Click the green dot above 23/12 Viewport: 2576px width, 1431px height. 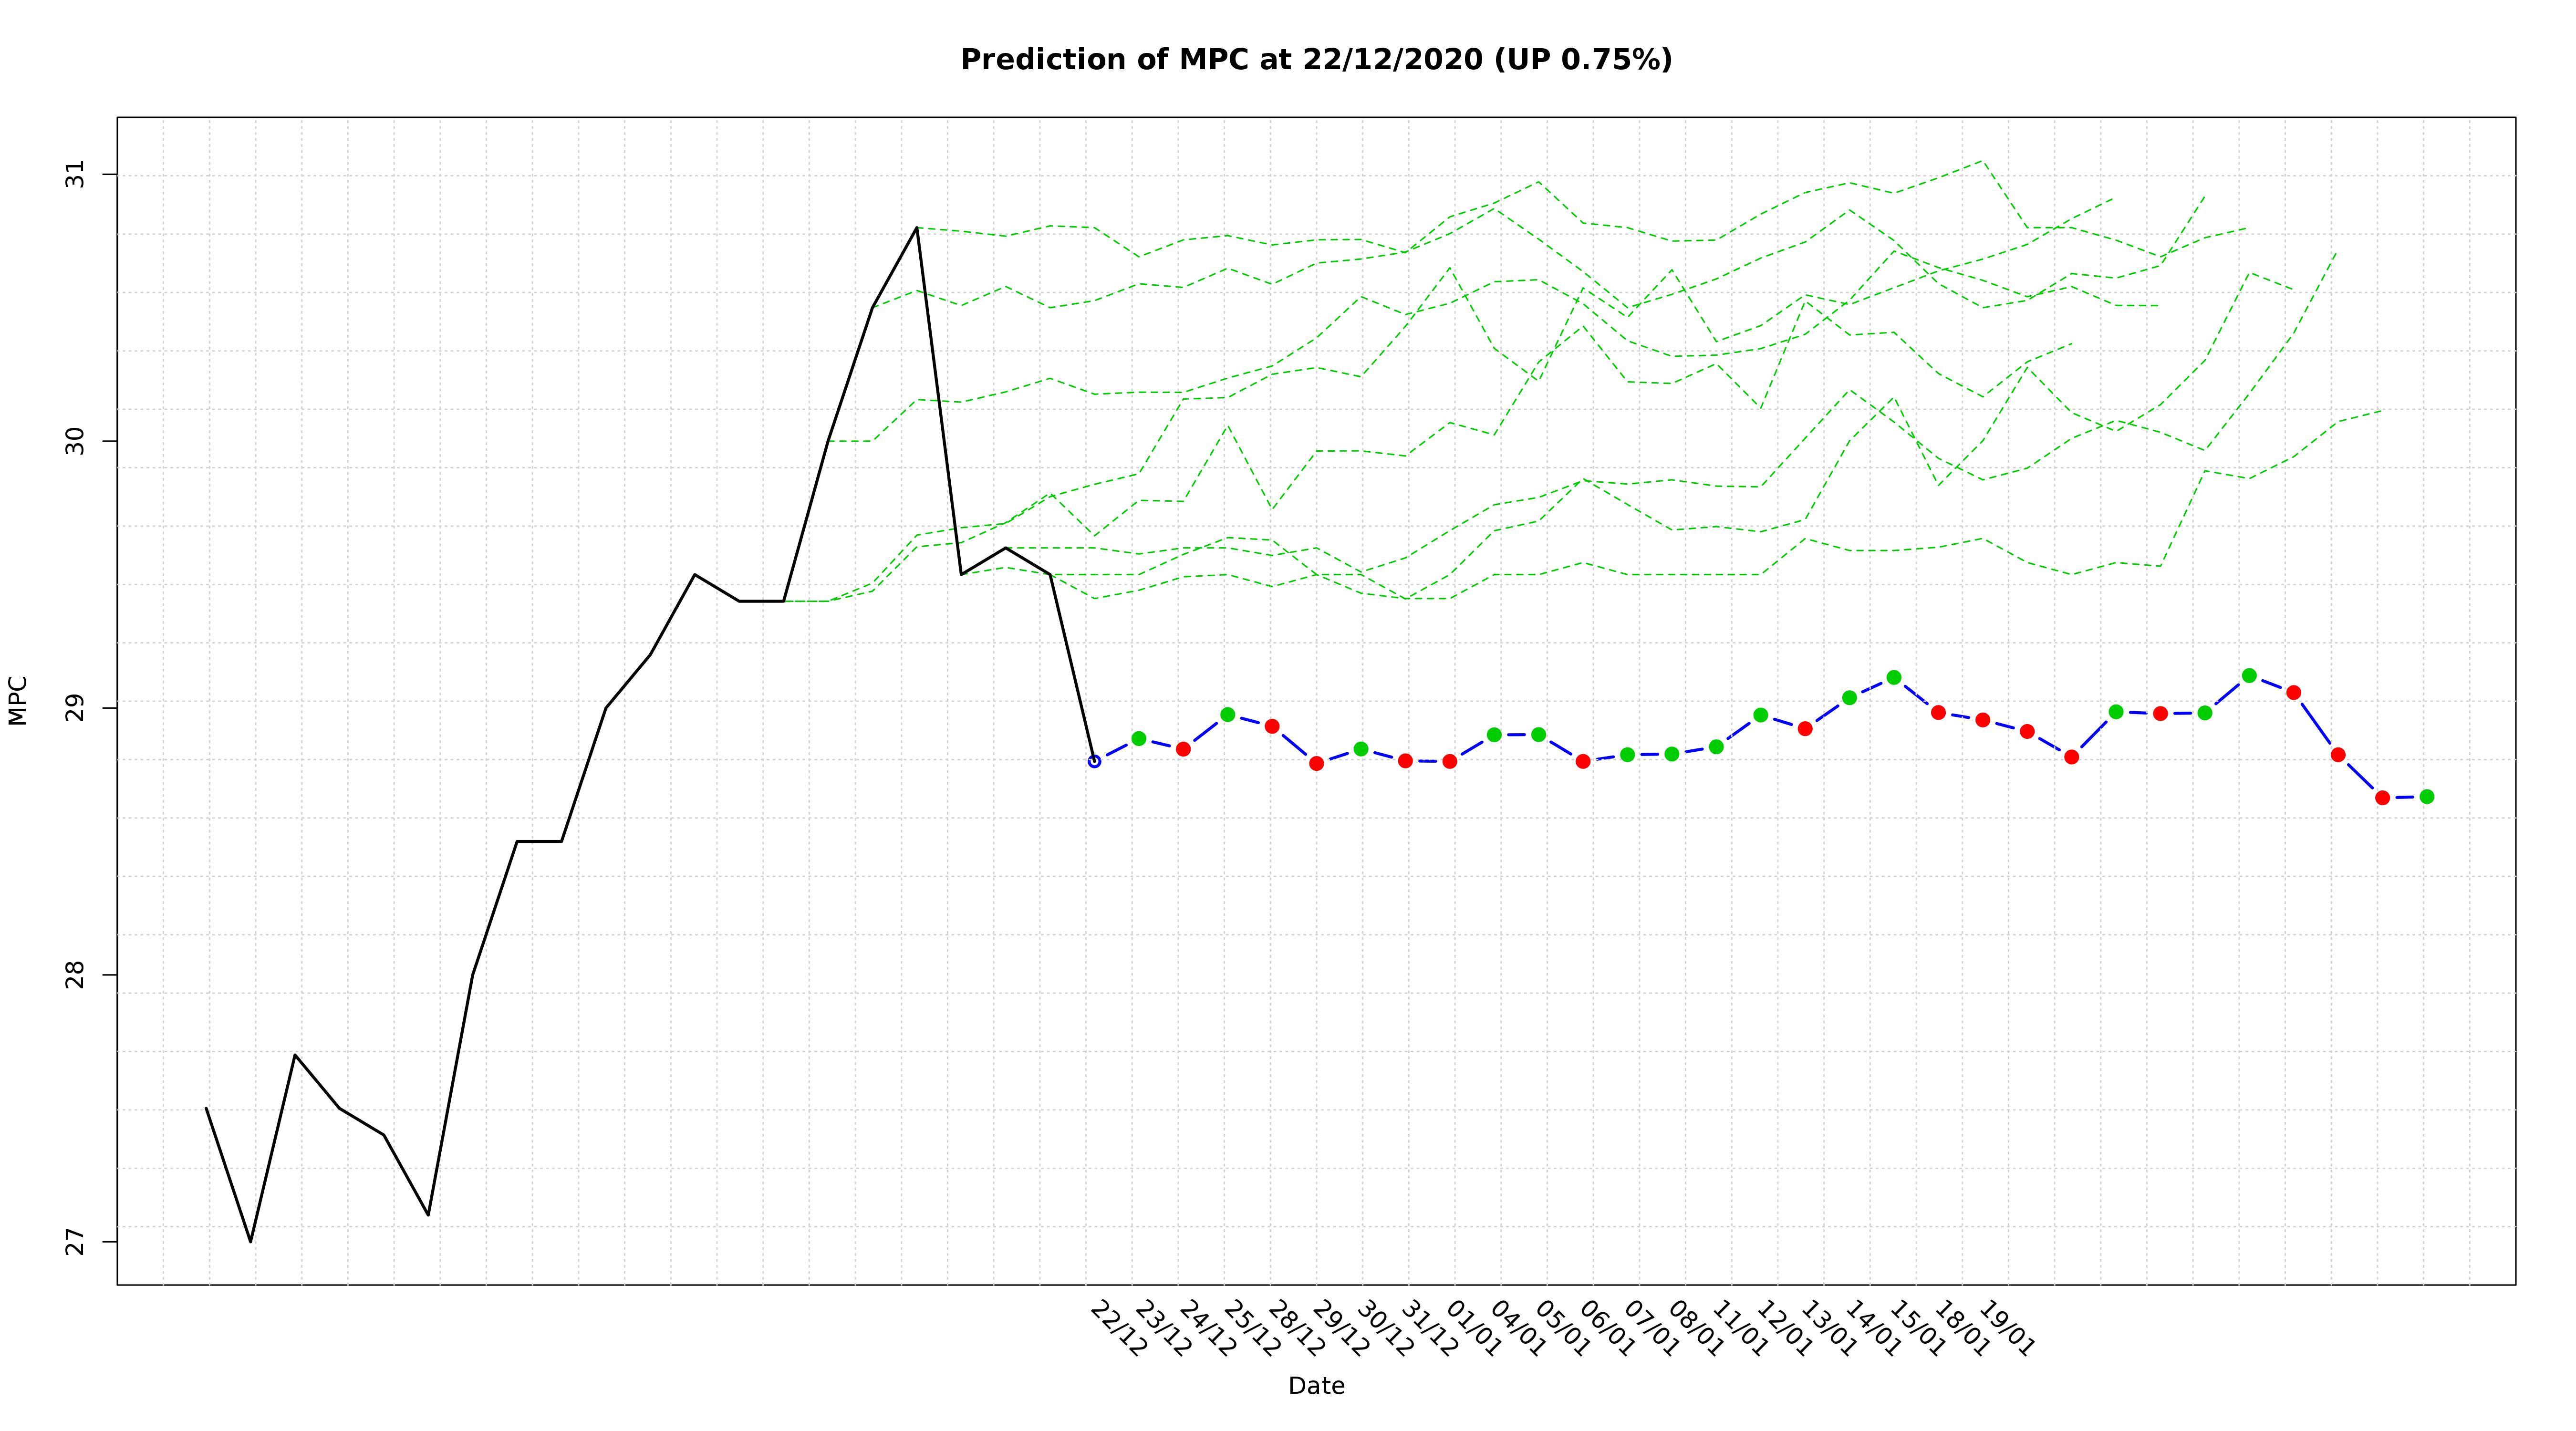(x=1138, y=739)
